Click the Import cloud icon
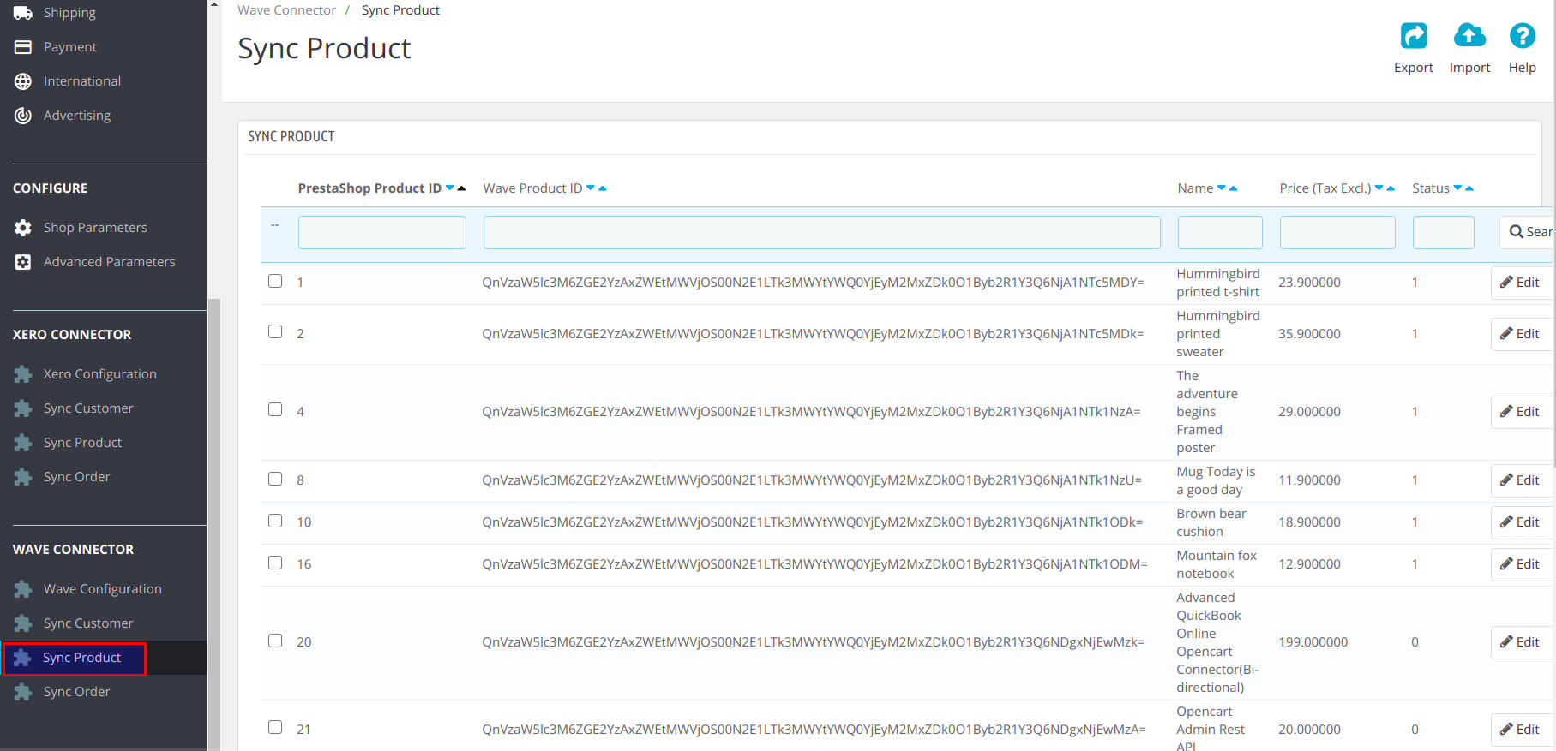1556x751 pixels. point(1469,35)
